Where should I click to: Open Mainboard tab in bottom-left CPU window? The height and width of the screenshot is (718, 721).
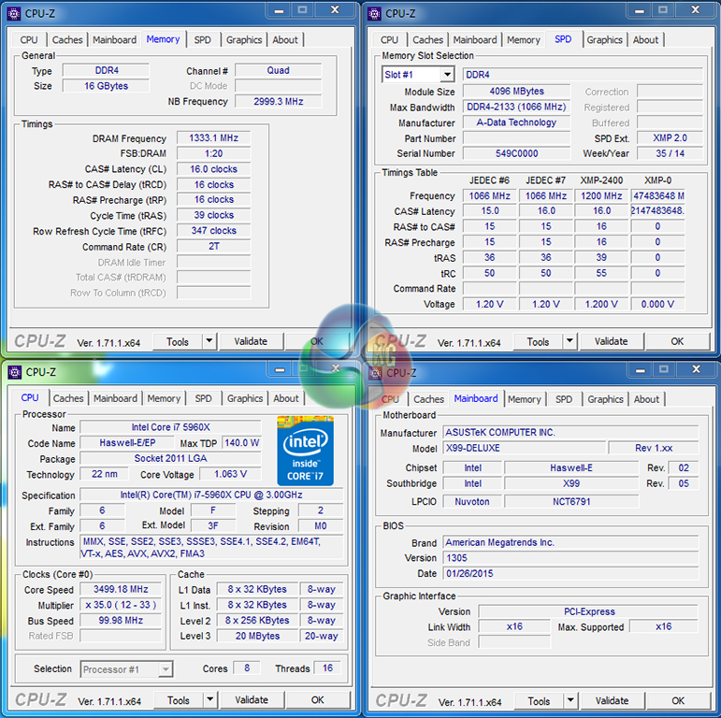pyautogui.click(x=115, y=398)
